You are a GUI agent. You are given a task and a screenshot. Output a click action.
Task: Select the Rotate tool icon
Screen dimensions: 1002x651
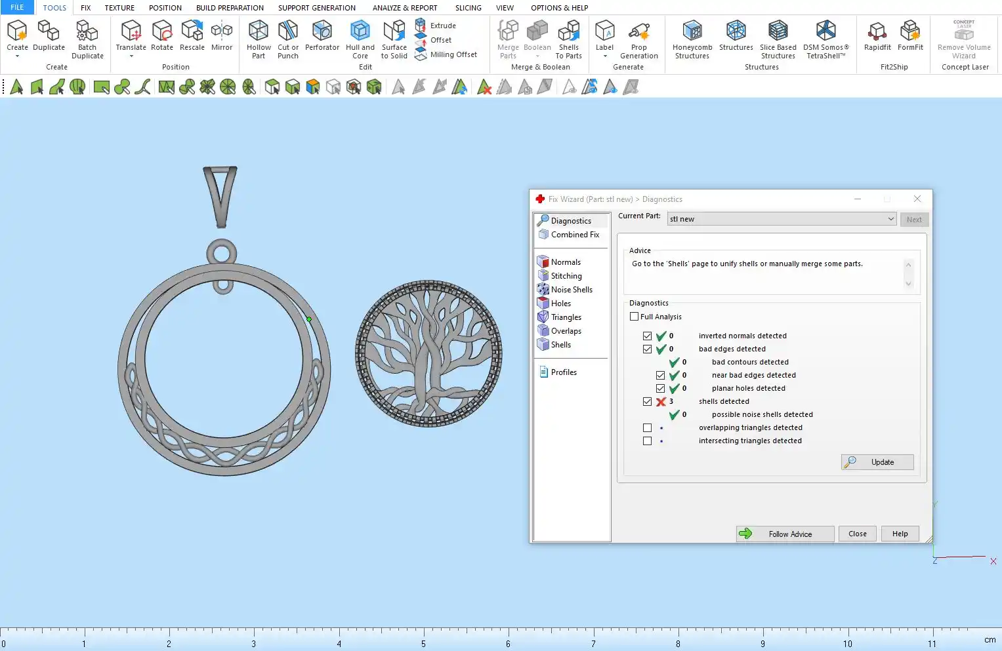pyautogui.click(x=162, y=31)
